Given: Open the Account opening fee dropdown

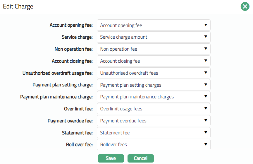Looking at the screenshot, I should [x=154, y=25].
